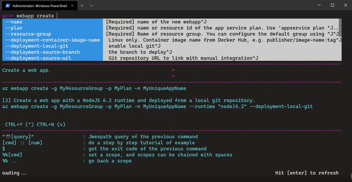The width and height of the screenshot is (352, 182).
Task: Click the NodeJS 6.2 runtime example command
Action: coord(157,106)
